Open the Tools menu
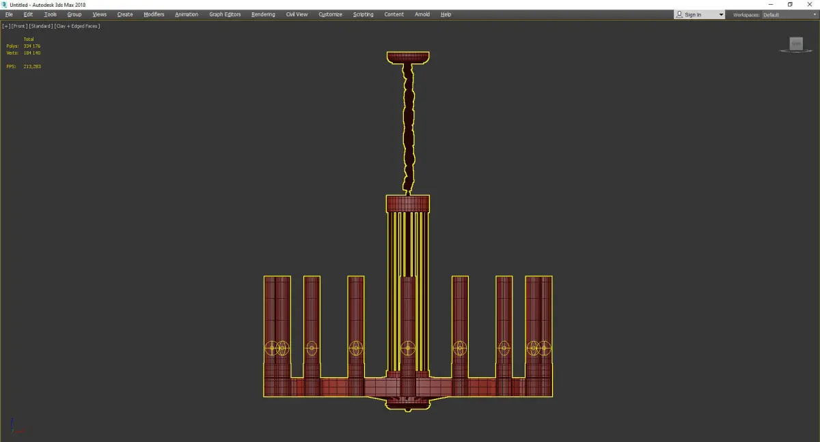Image resolution: width=820 pixels, height=442 pixels. tap(51, 14)
